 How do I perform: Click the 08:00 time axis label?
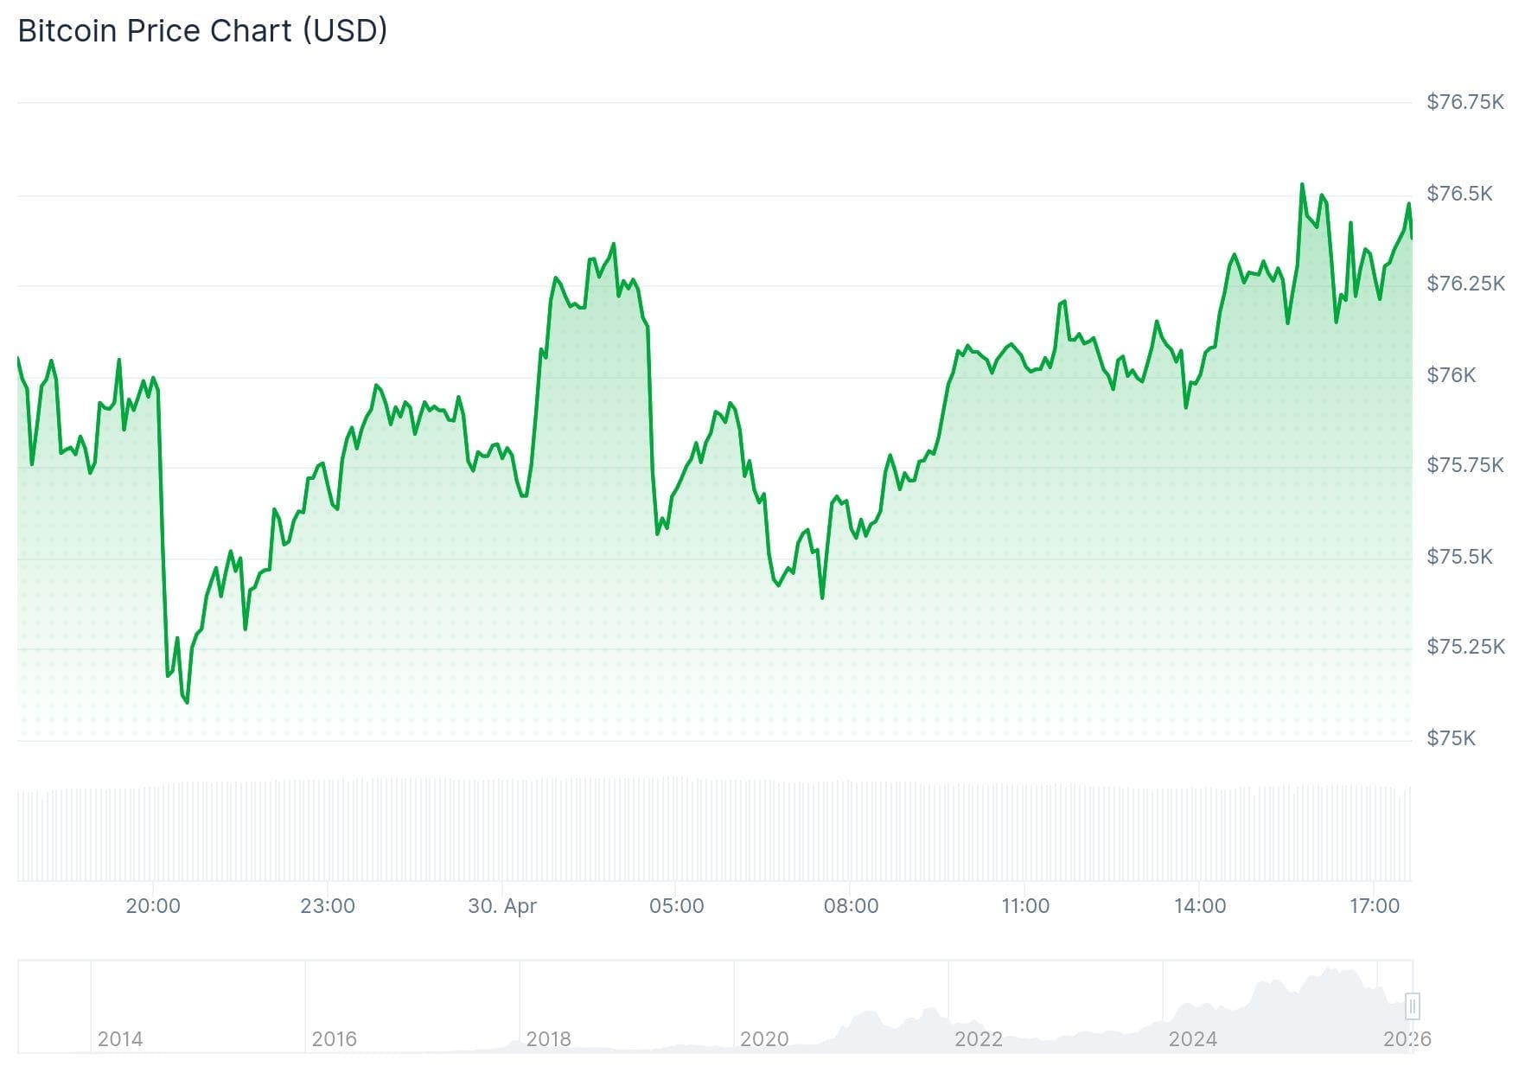[852, 906]
